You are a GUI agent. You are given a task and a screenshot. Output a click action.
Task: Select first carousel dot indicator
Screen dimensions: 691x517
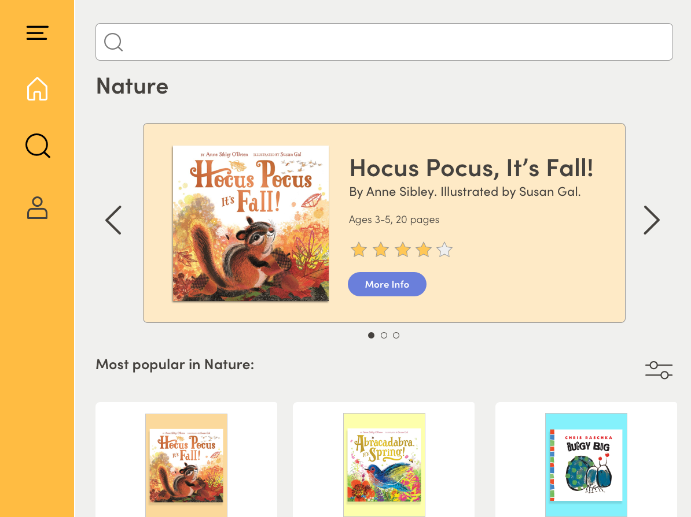pos(371,335)
